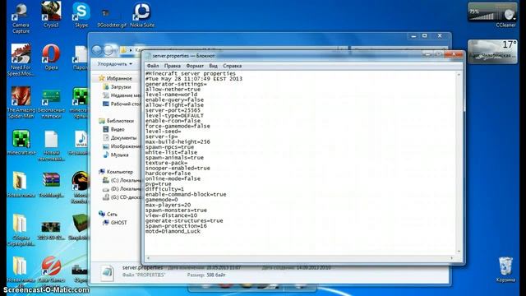Click the Notepad horizontal scrollbar right arrow
This screenshot has width=526, height=296.
click(451, 258)
